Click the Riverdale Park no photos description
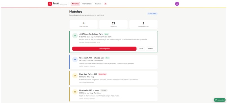 [x=109, y=79]
